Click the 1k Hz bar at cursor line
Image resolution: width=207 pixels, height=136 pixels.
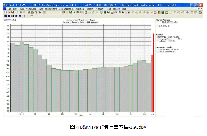90,90
